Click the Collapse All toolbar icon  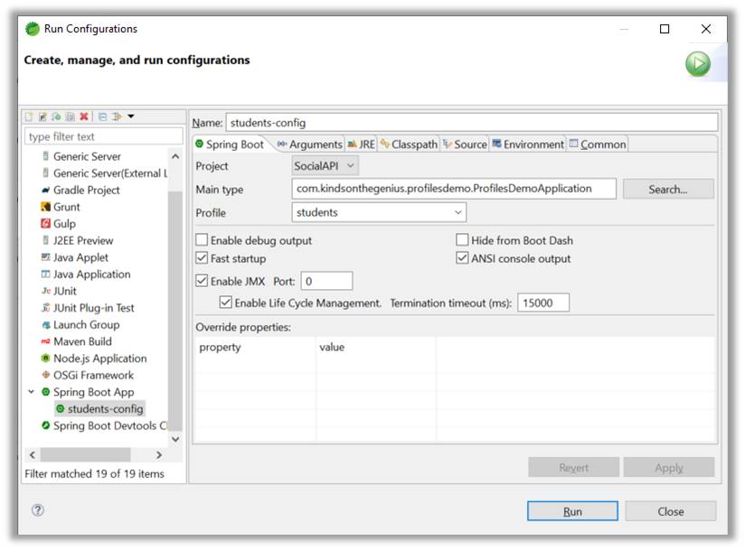[102, 117]
